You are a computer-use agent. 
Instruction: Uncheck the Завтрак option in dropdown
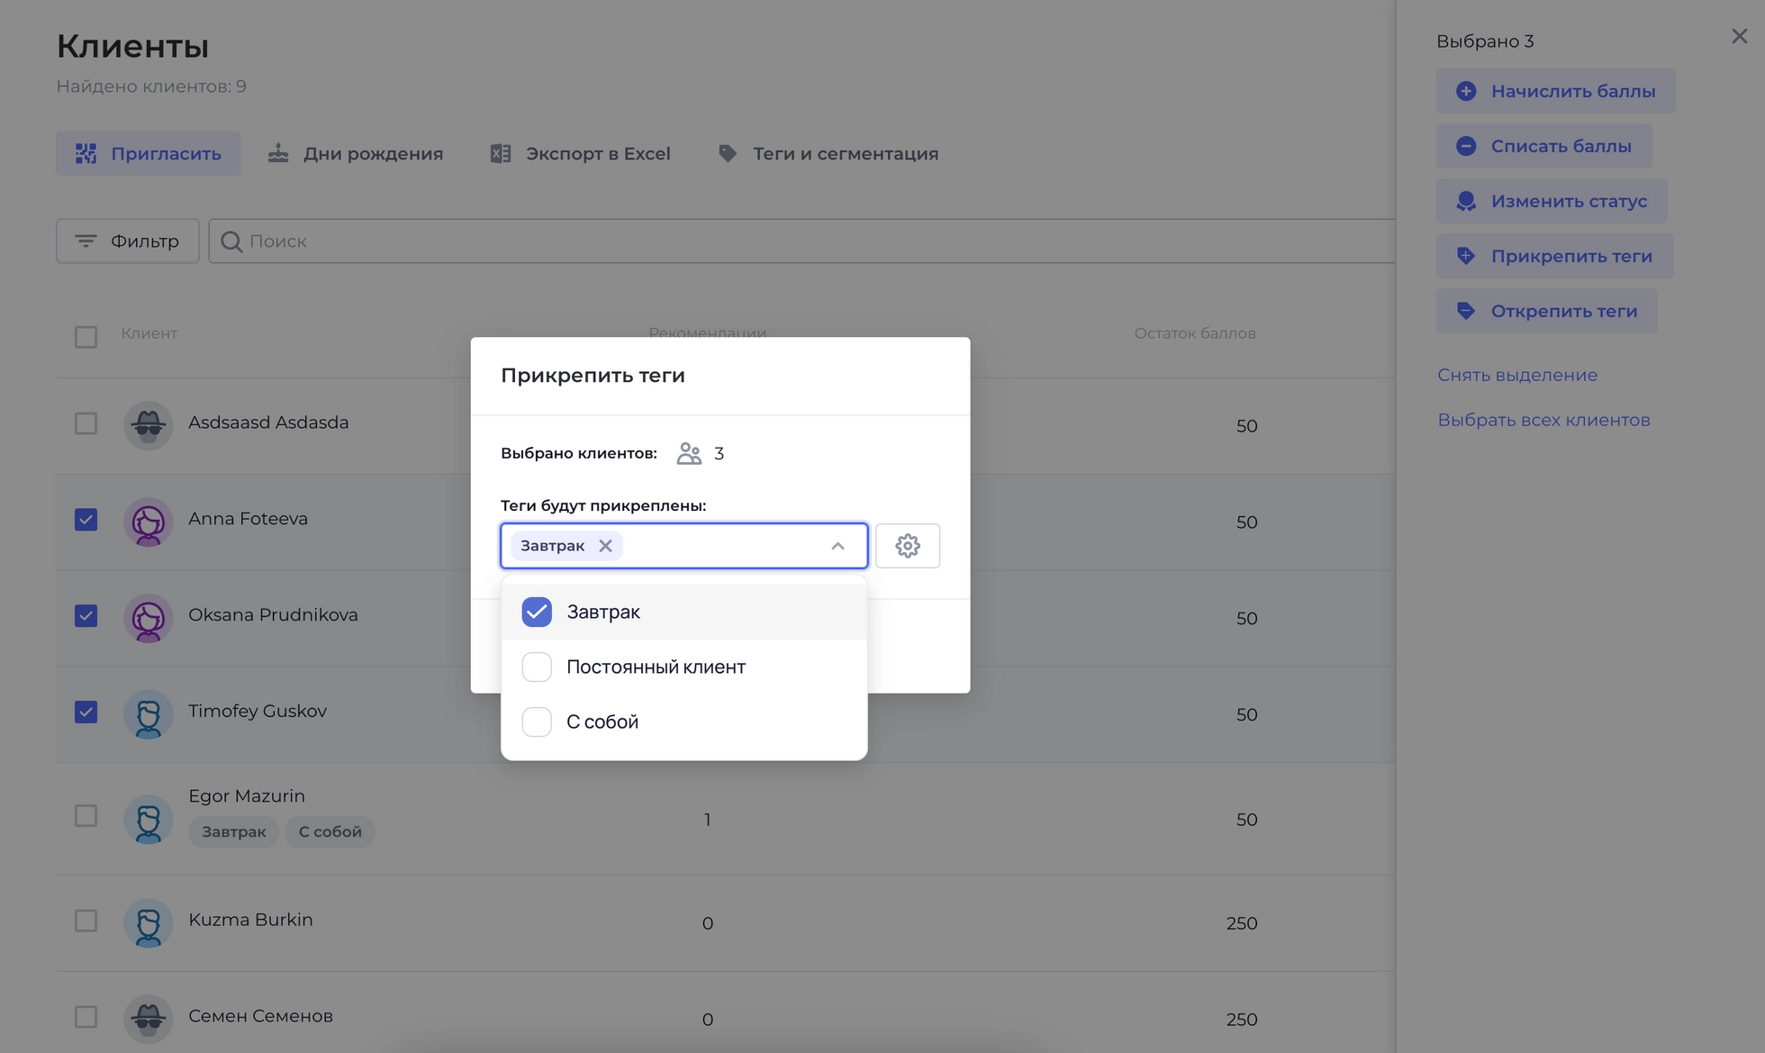coord(537,612)
